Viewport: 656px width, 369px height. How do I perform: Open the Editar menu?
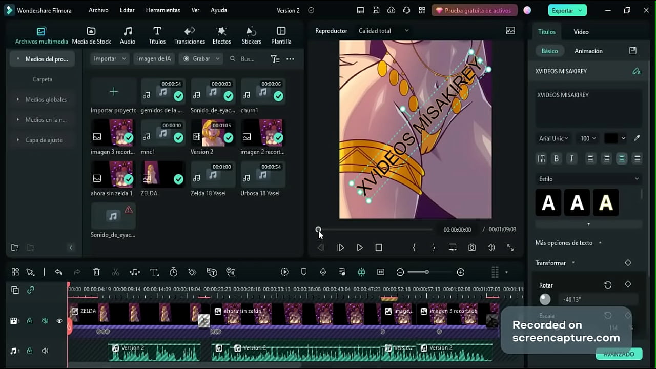[127, 10]
